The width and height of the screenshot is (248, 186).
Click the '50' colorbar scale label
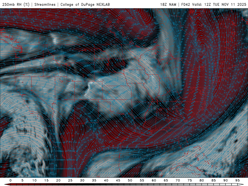(130, 180)
